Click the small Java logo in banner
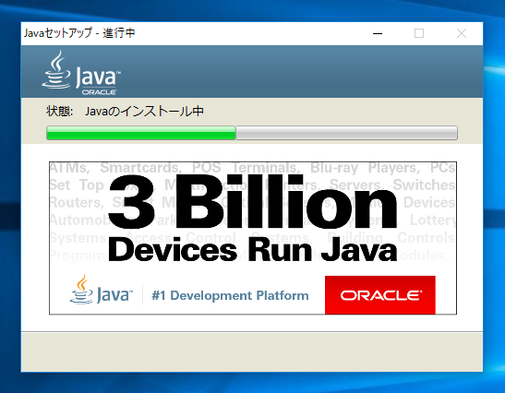 click(102, 290)
